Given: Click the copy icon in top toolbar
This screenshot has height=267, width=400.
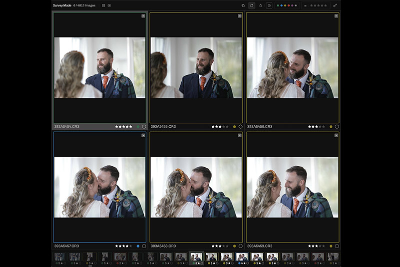Looking at the screenshot, I should [243, 5].
